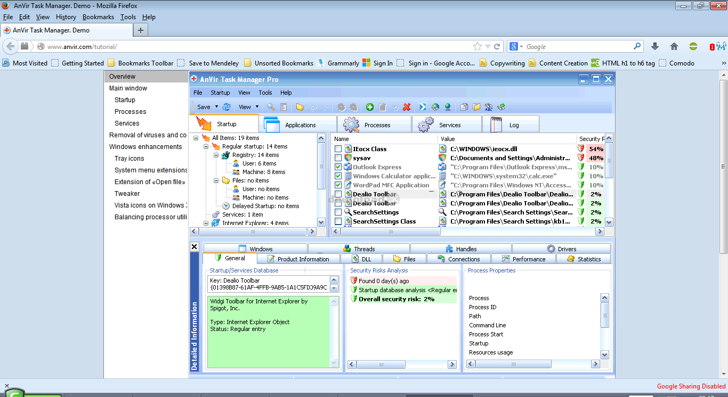Click the binoculars ABC find icon
The height and width of the screenshot is (397, 728).
pos(489,107)
